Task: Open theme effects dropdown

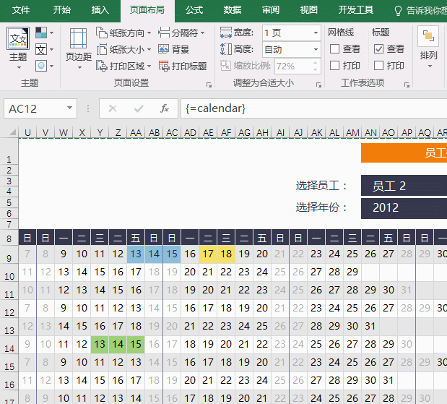Action: (x=45, y=66)
